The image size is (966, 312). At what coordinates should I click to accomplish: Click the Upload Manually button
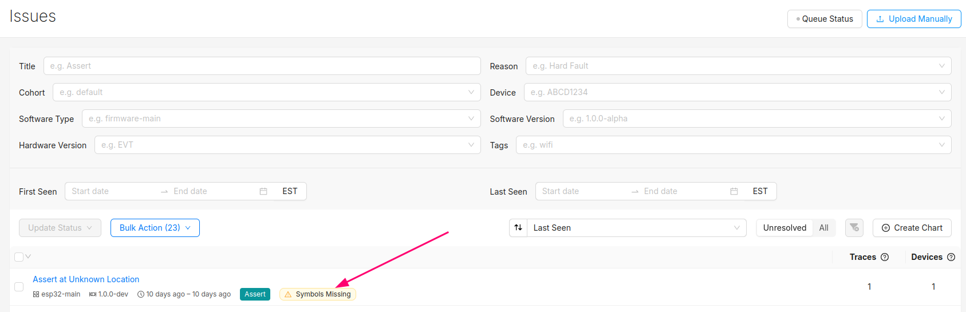[914, 19]
